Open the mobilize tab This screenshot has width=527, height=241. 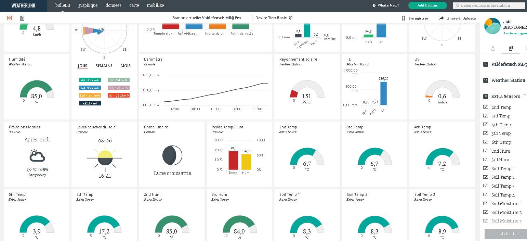click(155, 5)
